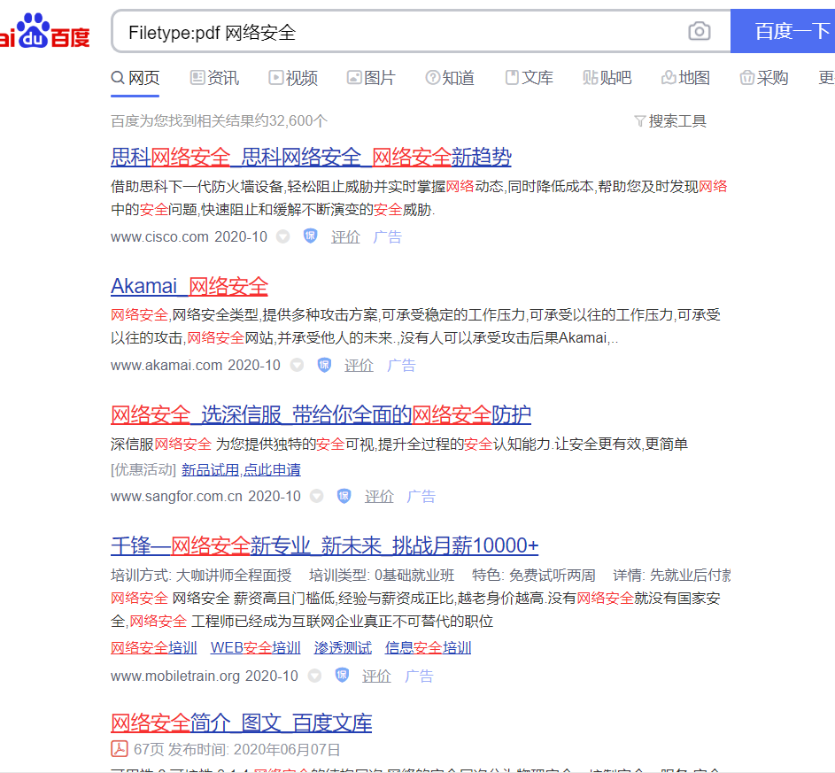This screenshot has height=773, width=835.
Task: Click the 百度一下 search button
Action: [783, 31]
